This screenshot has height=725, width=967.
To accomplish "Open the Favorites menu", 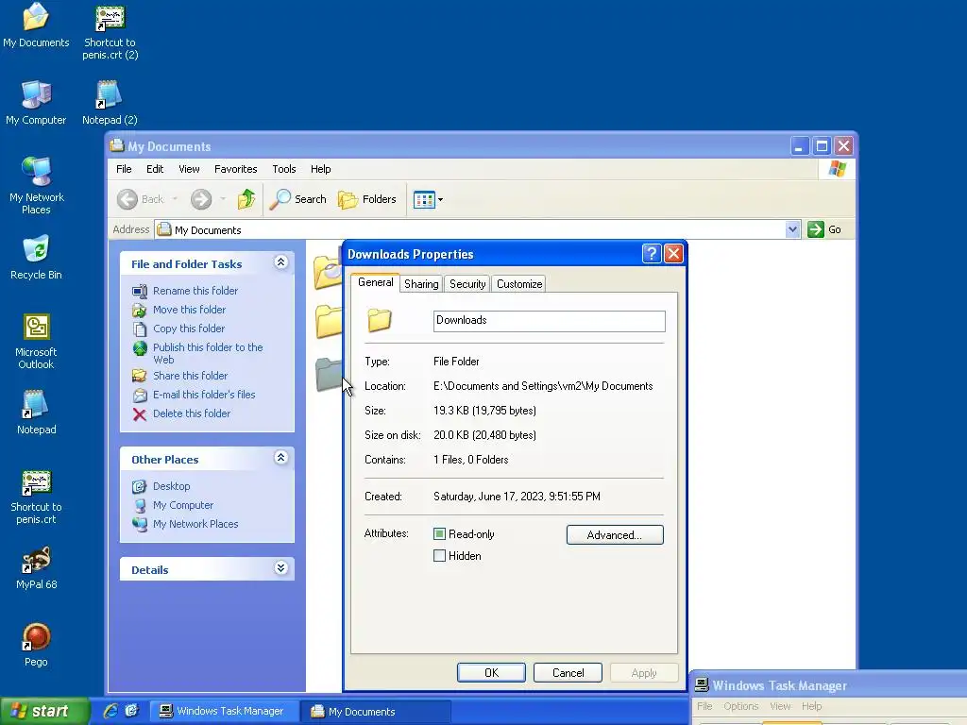I will tap(235, 169).
